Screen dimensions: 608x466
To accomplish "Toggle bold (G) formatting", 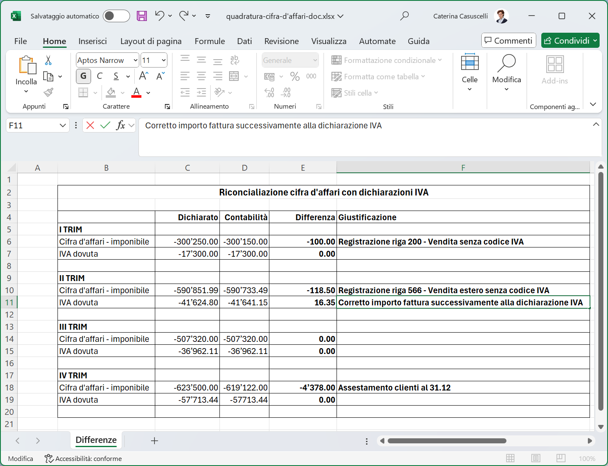I will [x=84, y=76].
